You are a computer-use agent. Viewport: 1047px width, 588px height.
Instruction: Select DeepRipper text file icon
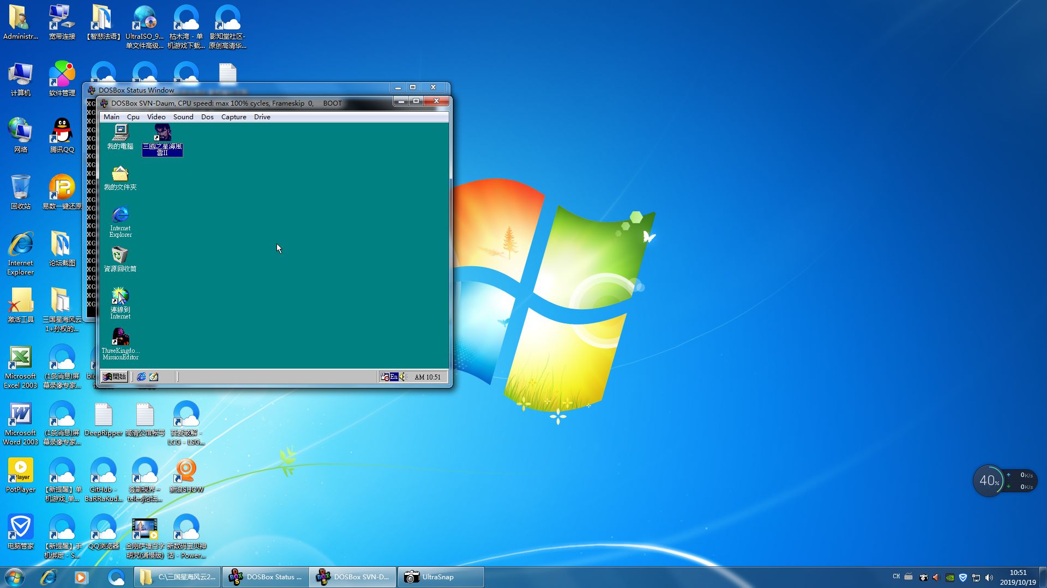point(103,420)
